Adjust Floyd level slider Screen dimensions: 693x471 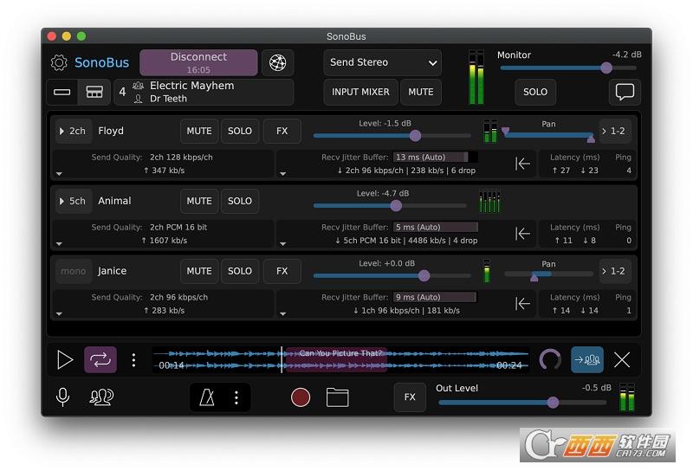coord(392,136)
